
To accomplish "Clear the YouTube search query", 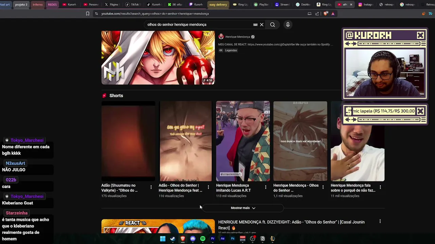I will 262,24.
